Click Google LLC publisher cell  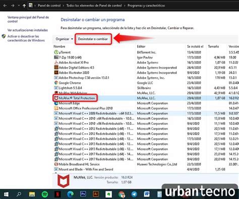tap(145, 83)
